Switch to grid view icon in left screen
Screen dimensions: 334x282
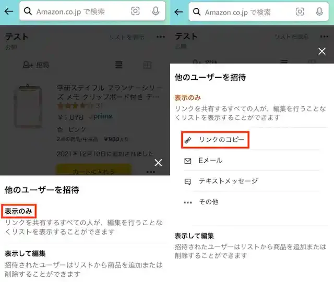click(147, 65)
